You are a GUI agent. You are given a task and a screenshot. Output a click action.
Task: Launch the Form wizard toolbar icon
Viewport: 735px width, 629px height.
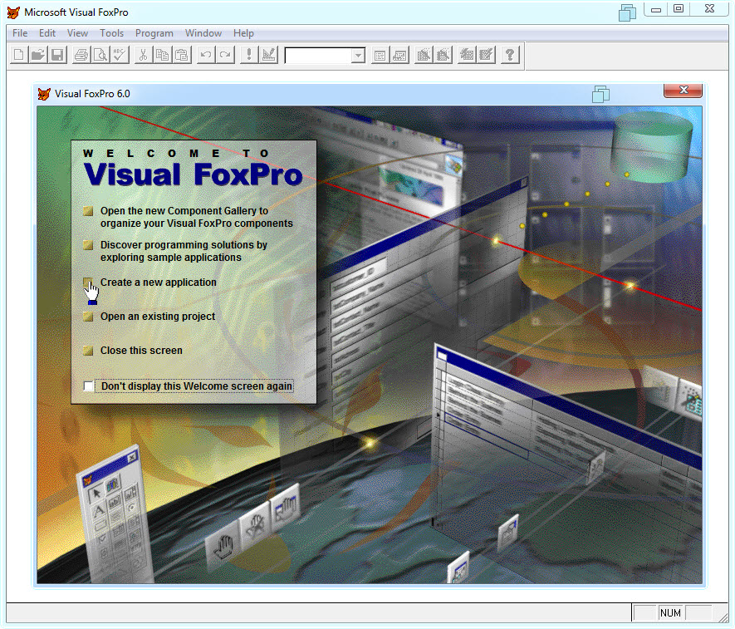pos(424,55)
